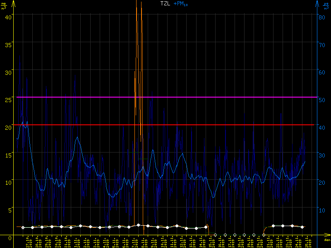The height and width of the screenshot is (248, 331).
Task: Click the hollow data marker near 20.11.2019
Action: (x=264, y=235)
